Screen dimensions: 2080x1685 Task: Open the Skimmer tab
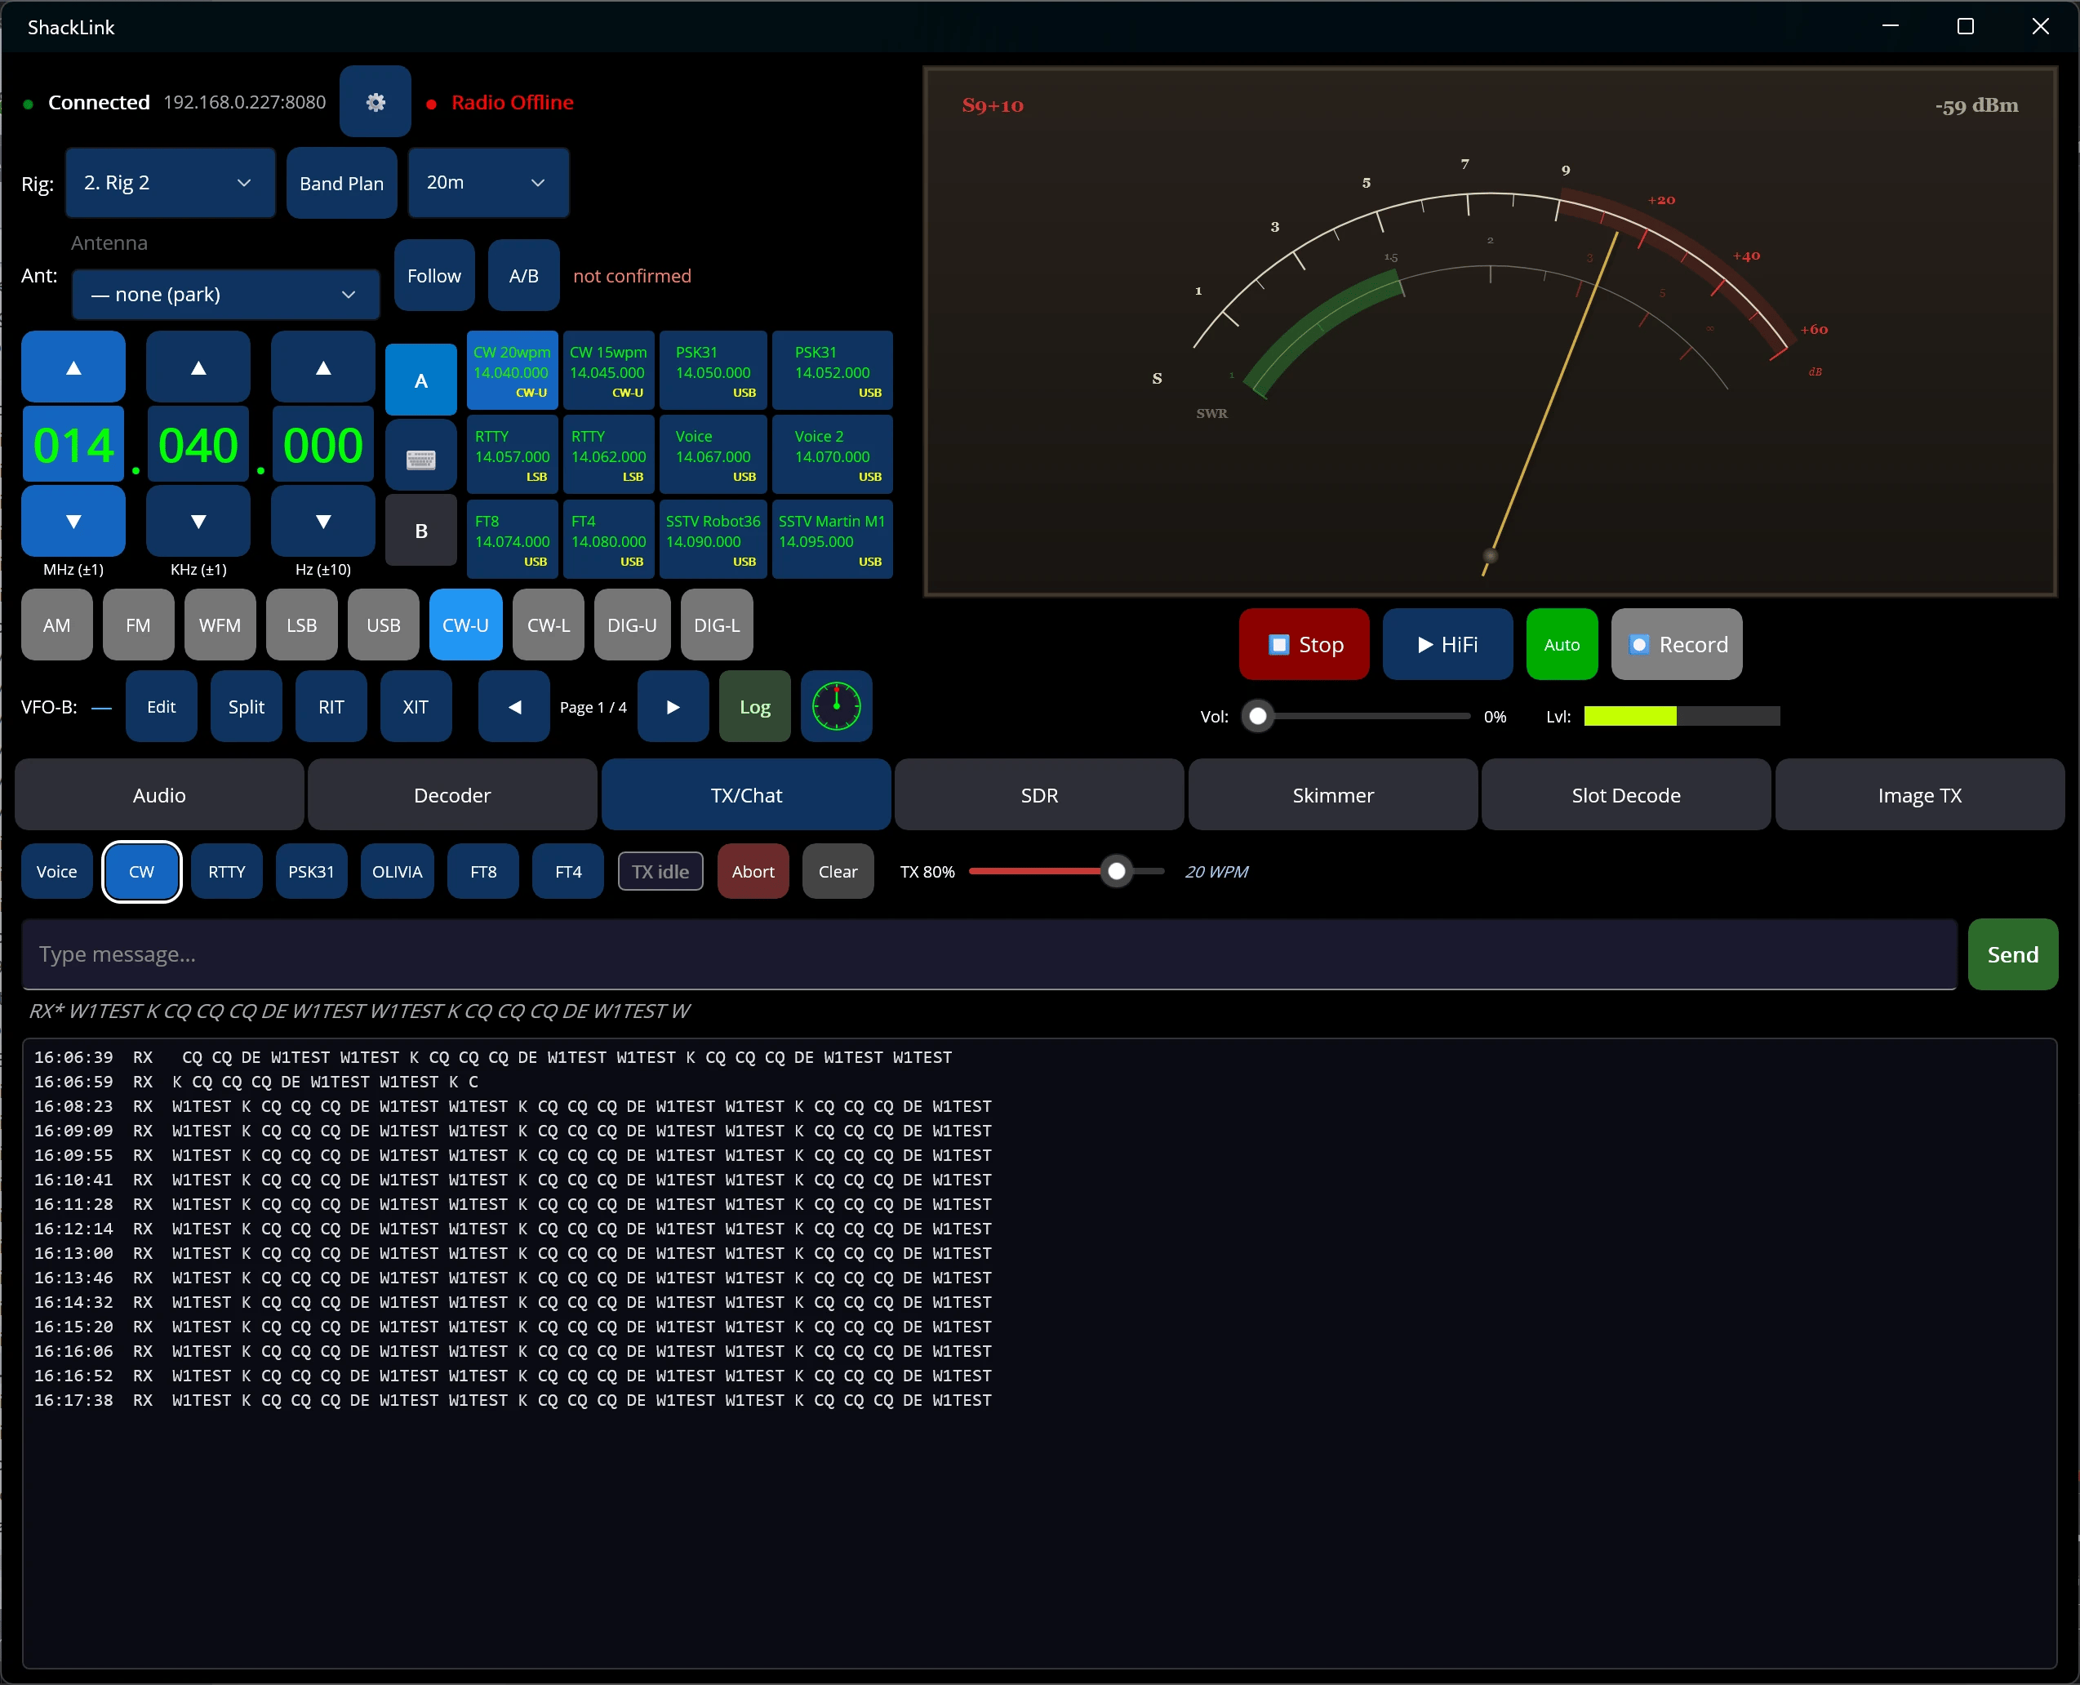1332,795
